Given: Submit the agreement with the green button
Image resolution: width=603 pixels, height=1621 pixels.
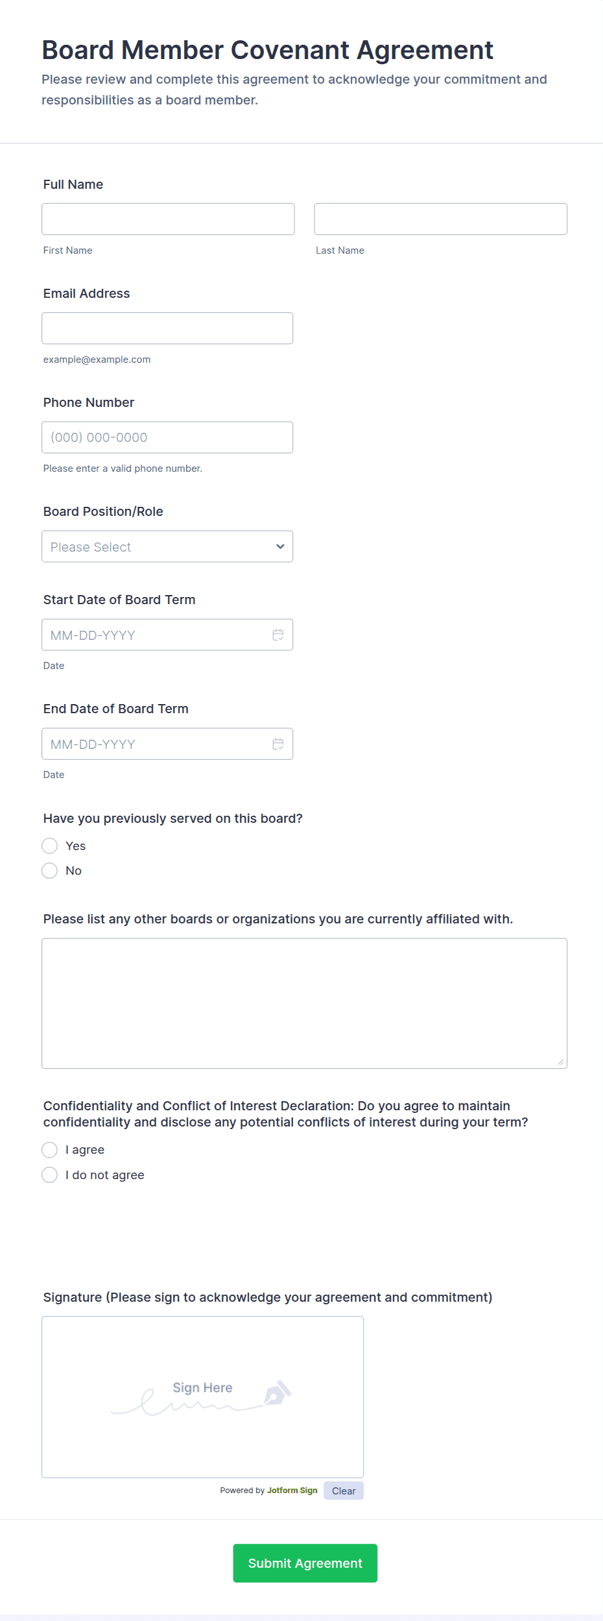Looking at the screenshot, I should (305, 1563).
